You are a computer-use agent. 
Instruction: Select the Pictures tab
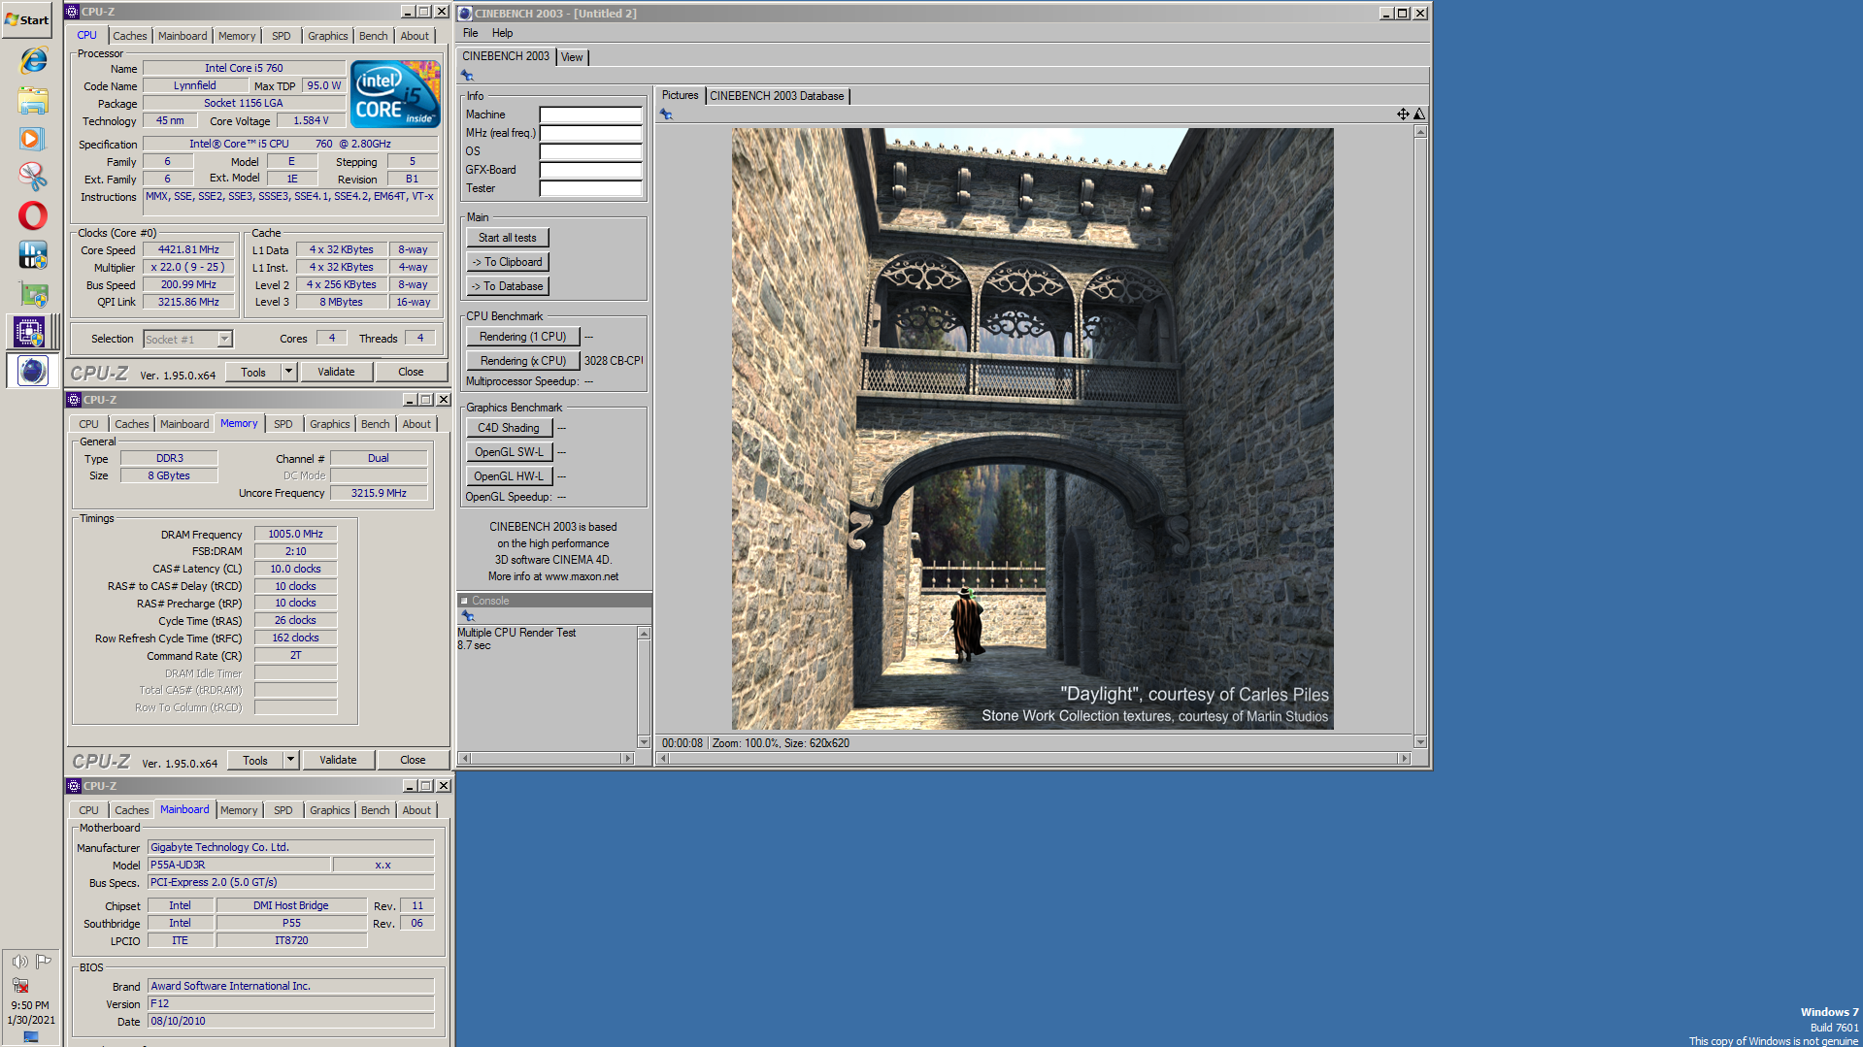pos(680,95)
